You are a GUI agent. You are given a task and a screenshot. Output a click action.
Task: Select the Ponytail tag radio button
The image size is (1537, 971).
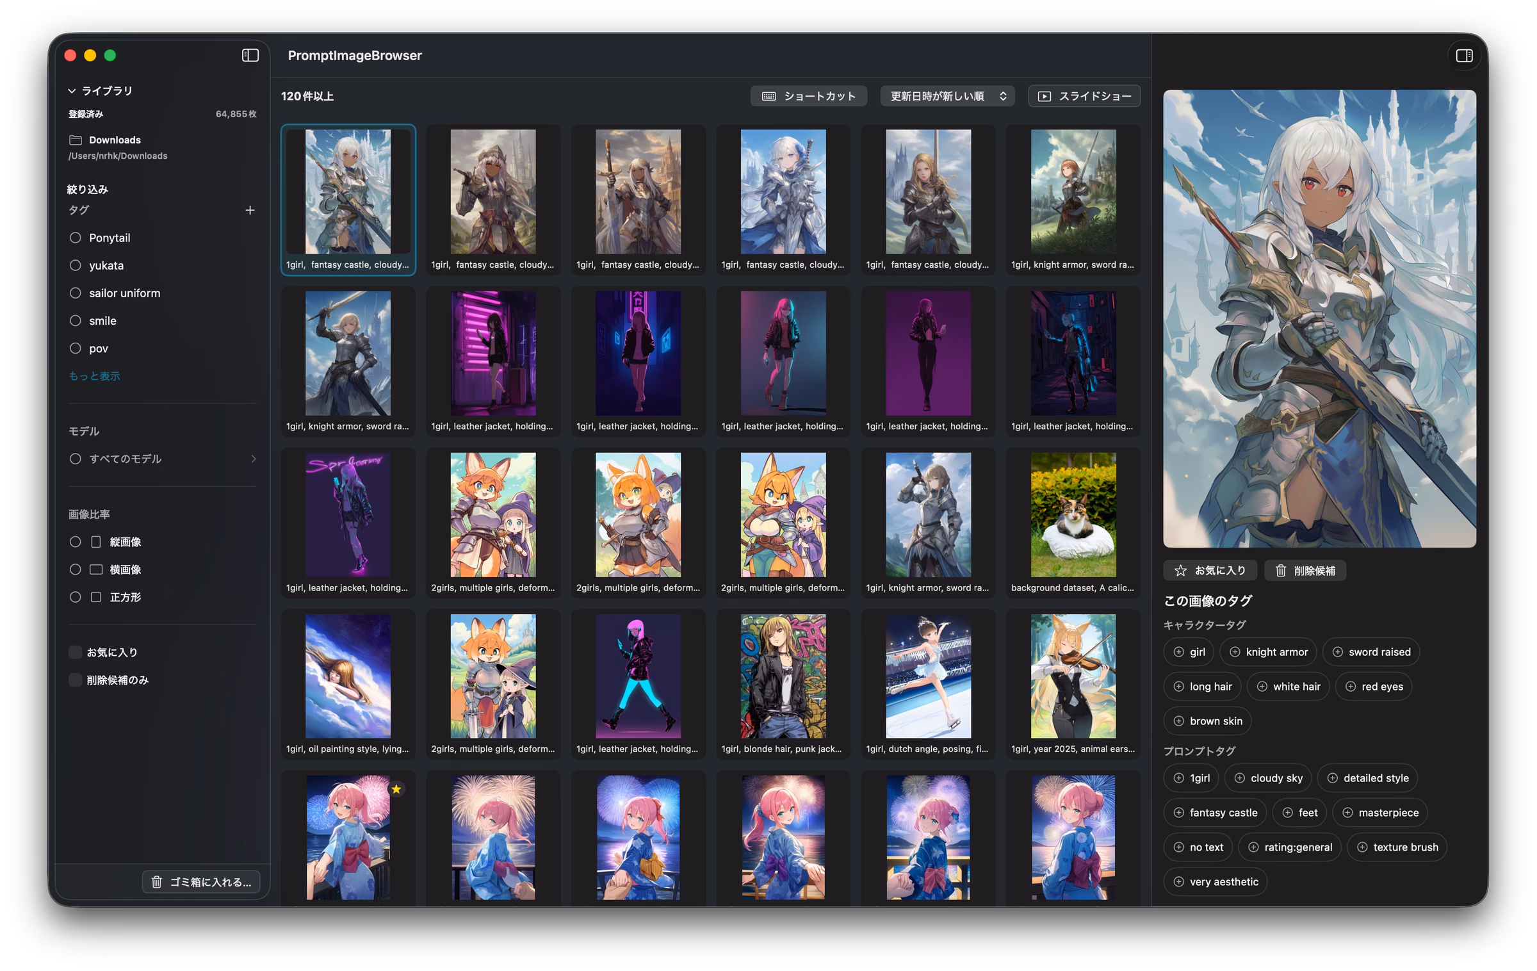tap(76, 238)
